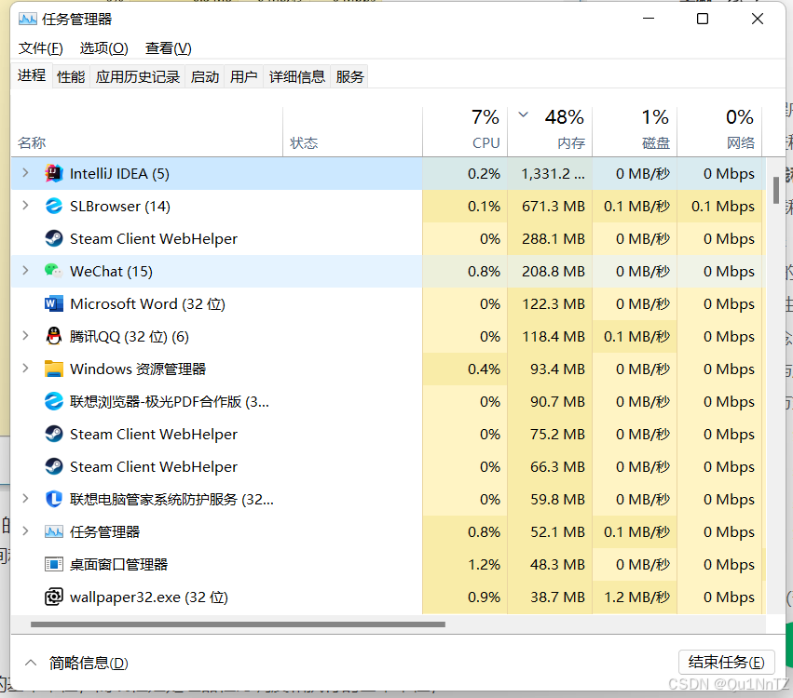Click the vertical scrollbar thumb
The width and height of the screenshot is (793, 698).
click(x=776, y=190)
